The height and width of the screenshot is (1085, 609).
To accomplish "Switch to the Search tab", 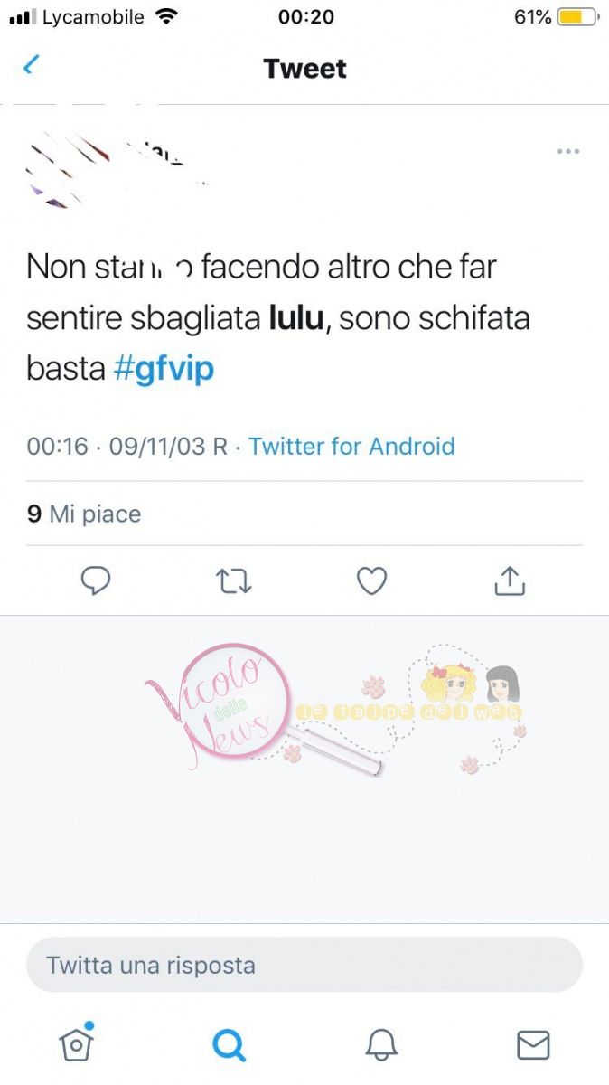I will 229,1045.
